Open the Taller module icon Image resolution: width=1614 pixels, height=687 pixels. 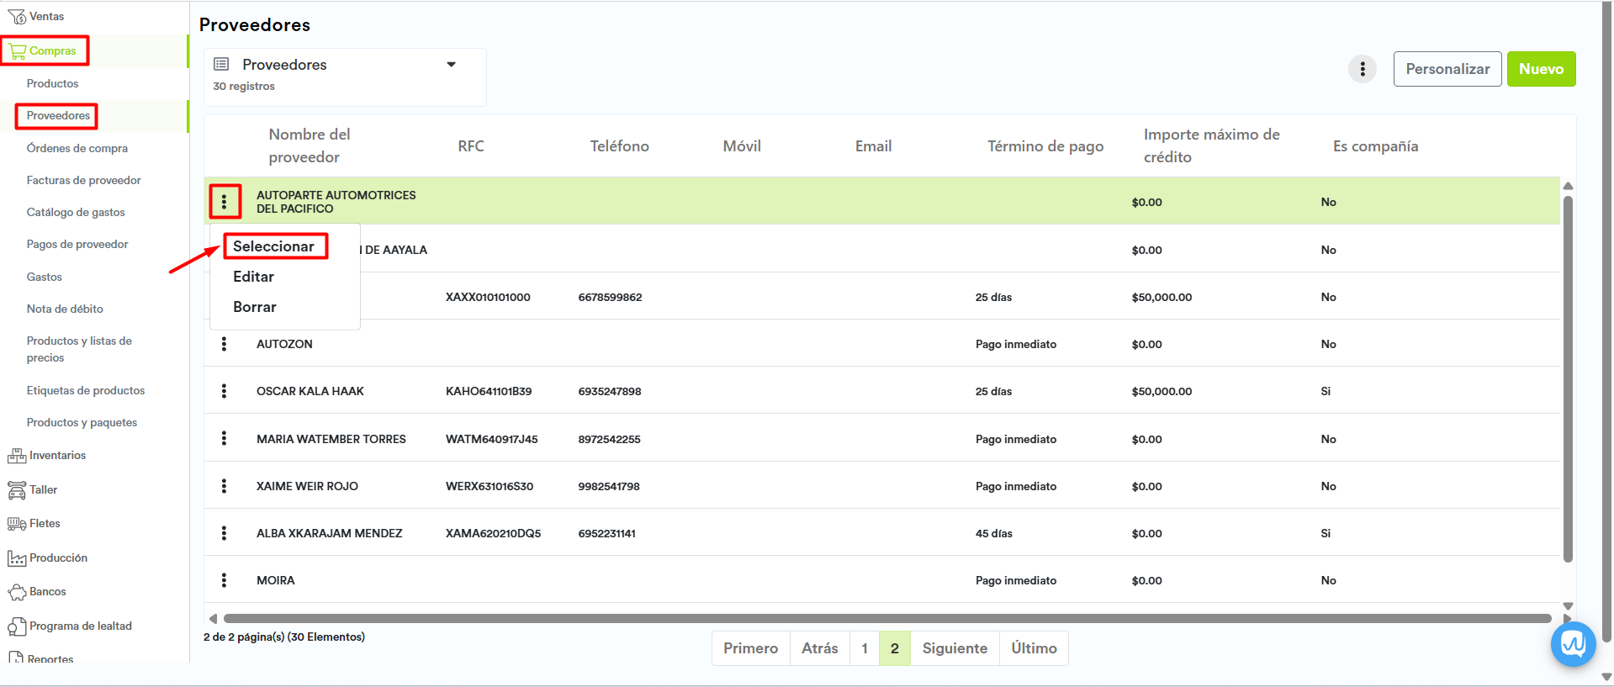pyautogui.click(x=16, y=490)
